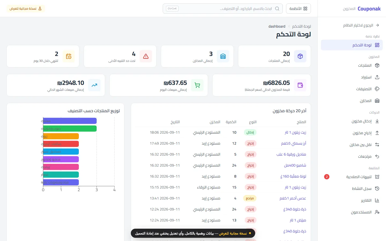Viewport: 386px width, 241px height.
Task: Click the back arrow icon beside الرجوع لاختيار النظام
Action: click(377, 25)
